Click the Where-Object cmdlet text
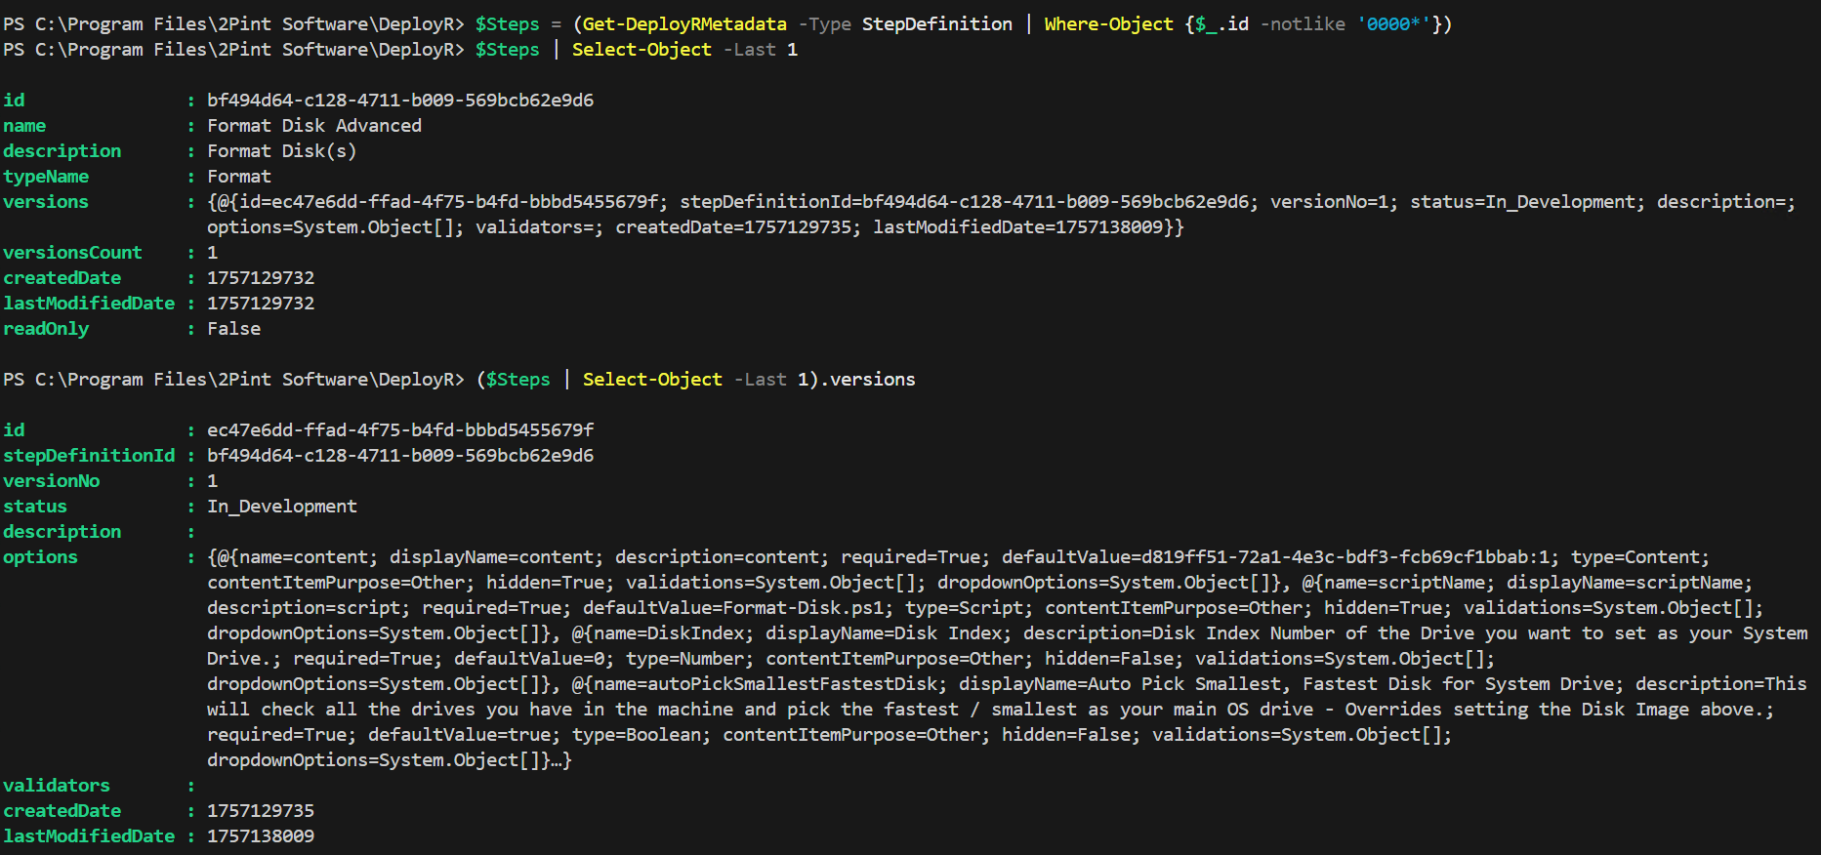Viewport: 1821px width, 855px height. [x=1108, y=23]
